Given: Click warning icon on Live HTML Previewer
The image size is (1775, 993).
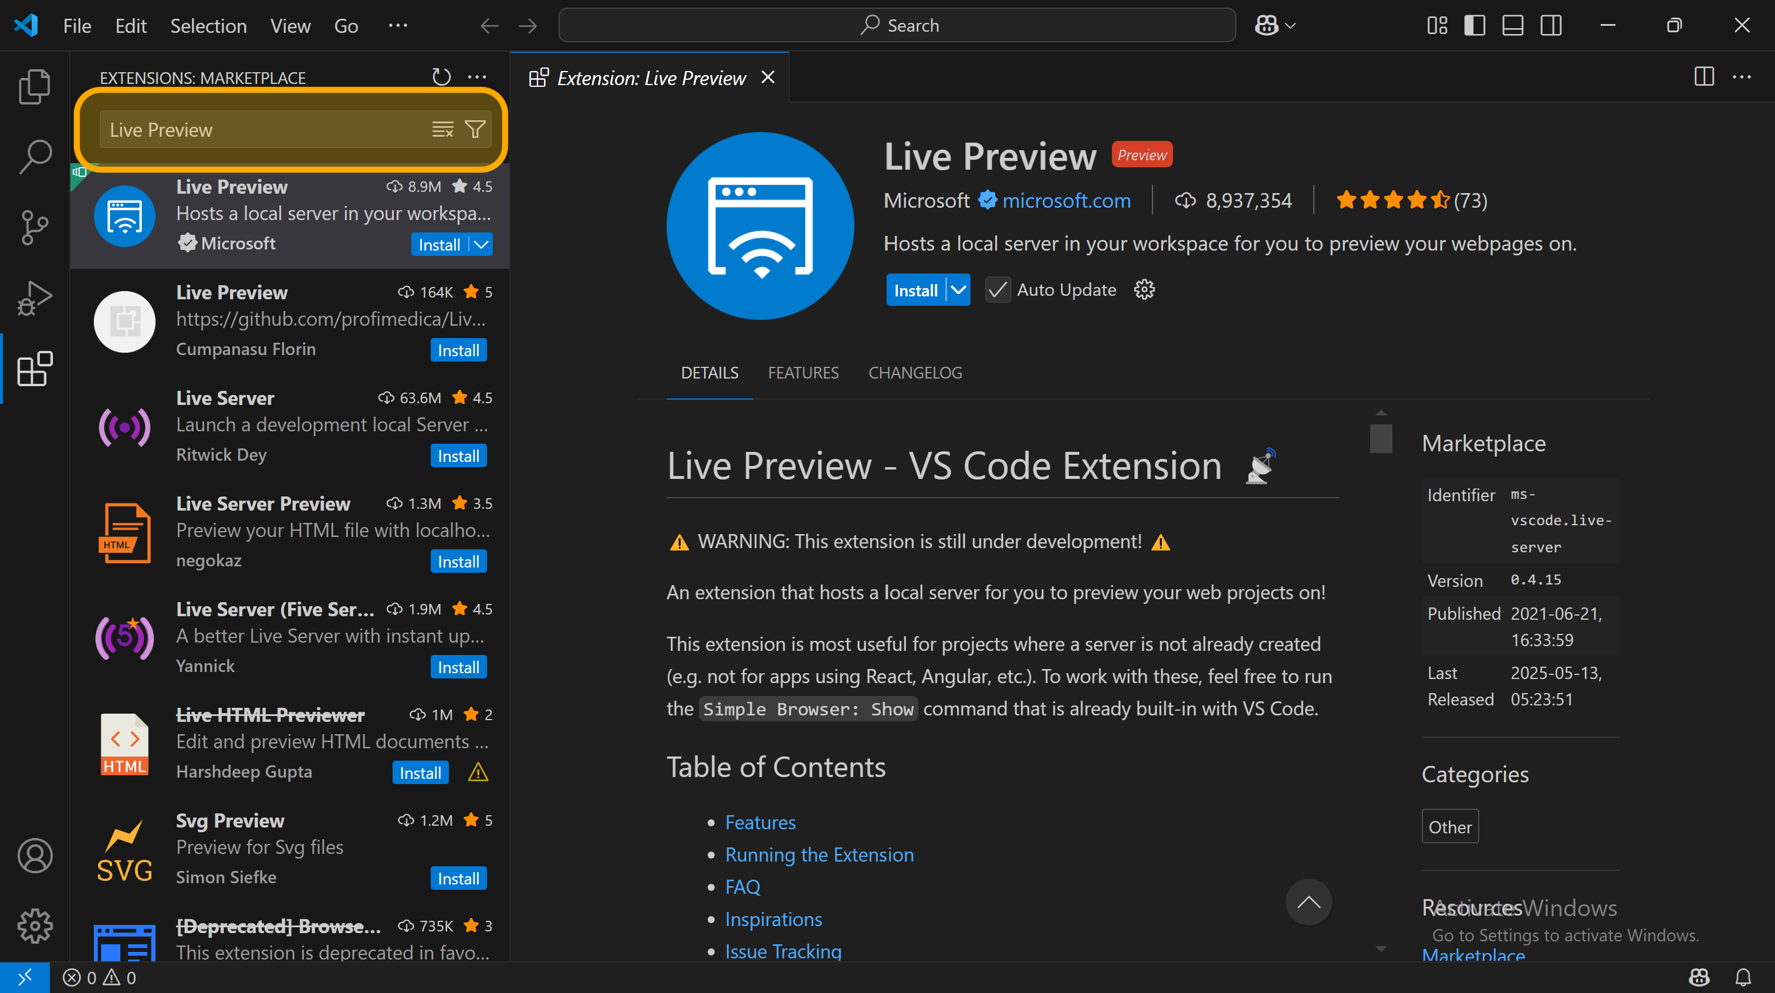Looking at the screenshot, I should tap(478, 772).
